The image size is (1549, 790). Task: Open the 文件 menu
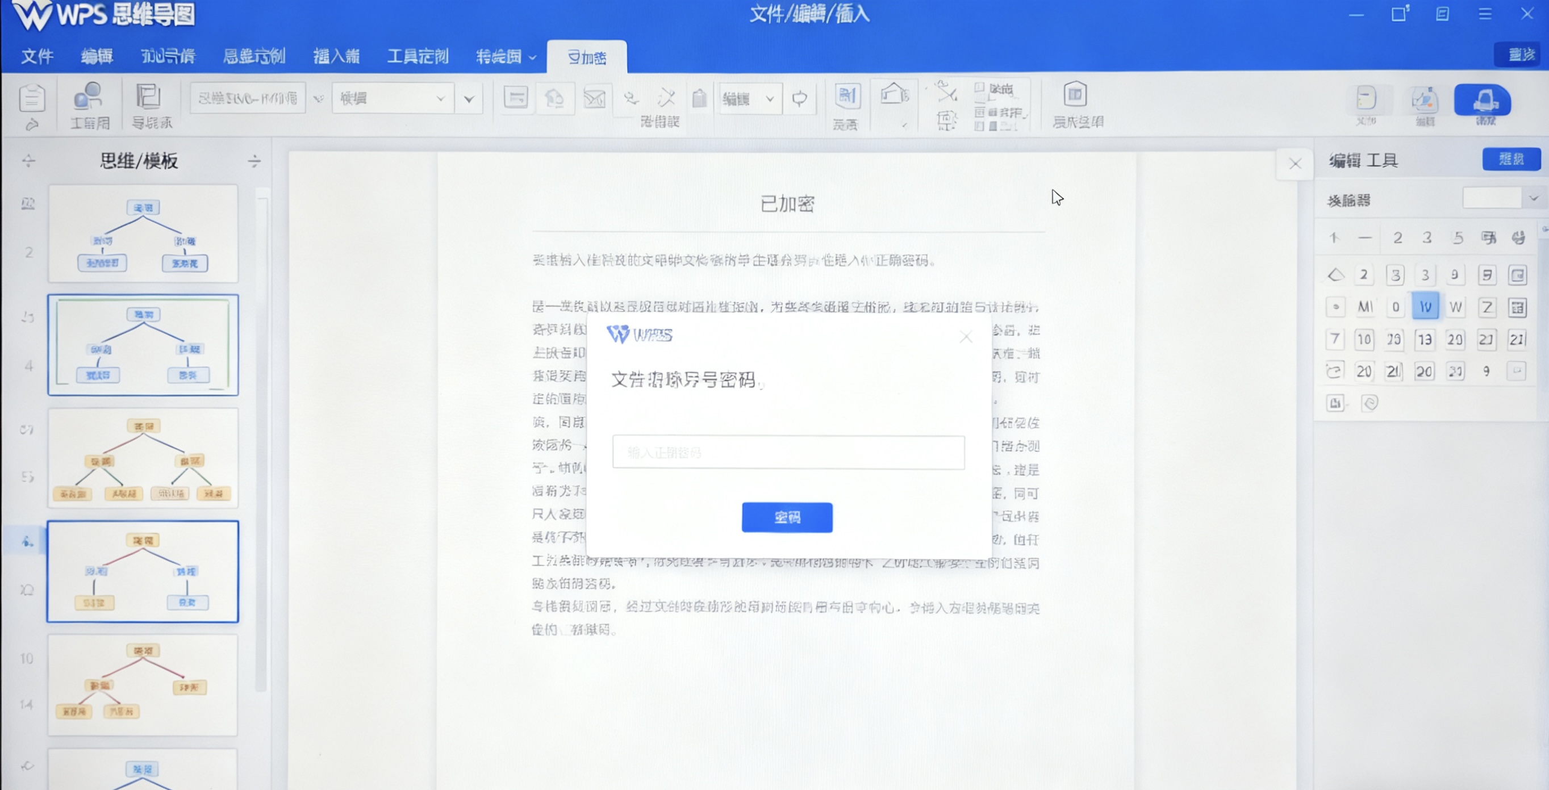pos(36,55)
